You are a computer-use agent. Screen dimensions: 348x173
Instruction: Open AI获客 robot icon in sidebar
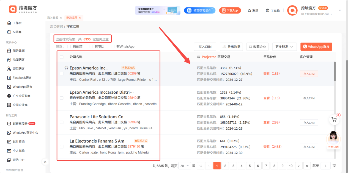click(x=9, y=32)
